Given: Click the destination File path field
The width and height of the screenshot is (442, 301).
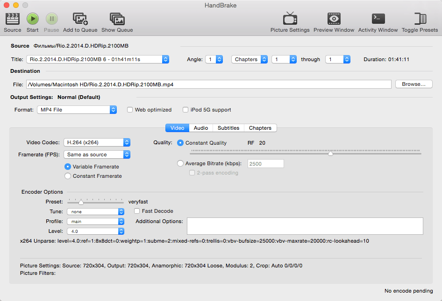Looking at the screenshot, I should pyautogui.click(x=208, y=84).
